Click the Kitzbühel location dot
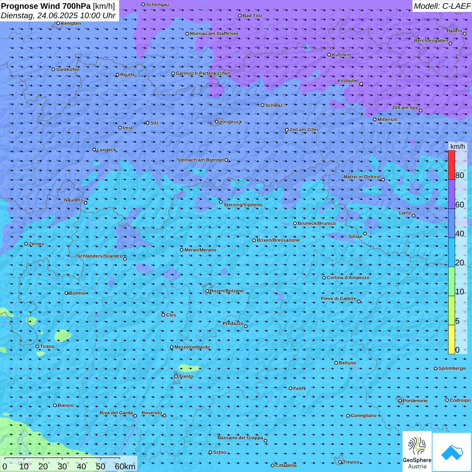 click(x=361, y=84)
